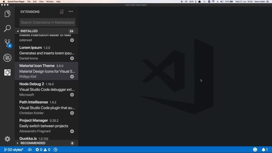272x153 pixels.
Task: Select the Node Debug 2 extension
Action: pos(46,89)
